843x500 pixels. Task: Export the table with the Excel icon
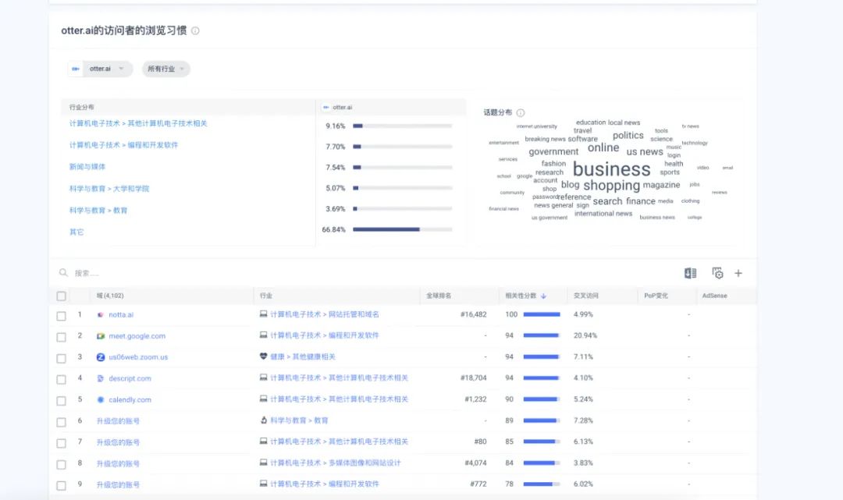[690, 273]
